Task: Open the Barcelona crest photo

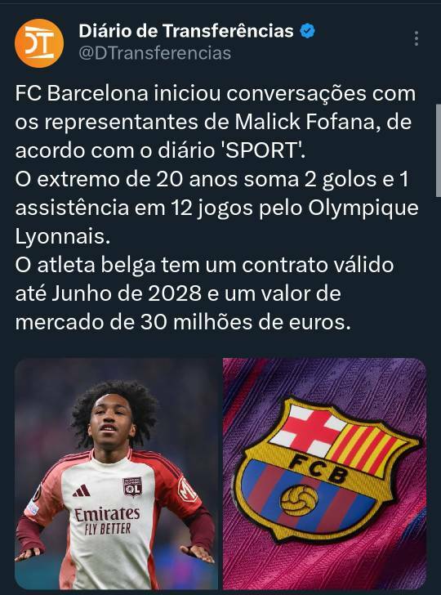Action: point(324,473)
